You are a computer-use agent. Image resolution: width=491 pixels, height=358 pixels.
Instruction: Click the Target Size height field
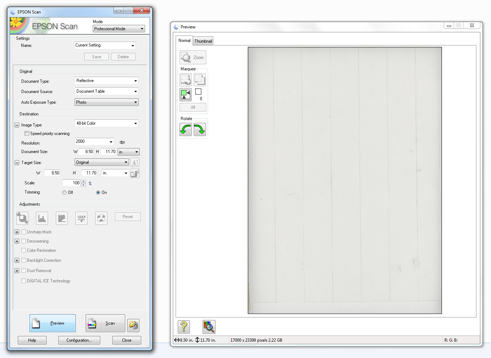coord(89,173)
